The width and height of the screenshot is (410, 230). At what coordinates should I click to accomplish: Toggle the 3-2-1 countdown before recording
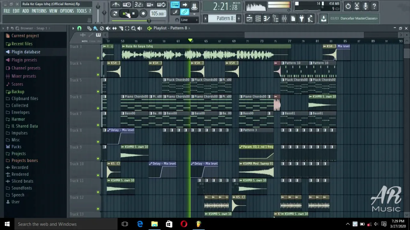pyautogui.click(x=138, y=5)
